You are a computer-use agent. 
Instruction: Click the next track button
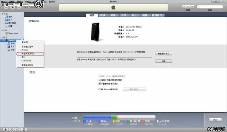click(19, 7)
